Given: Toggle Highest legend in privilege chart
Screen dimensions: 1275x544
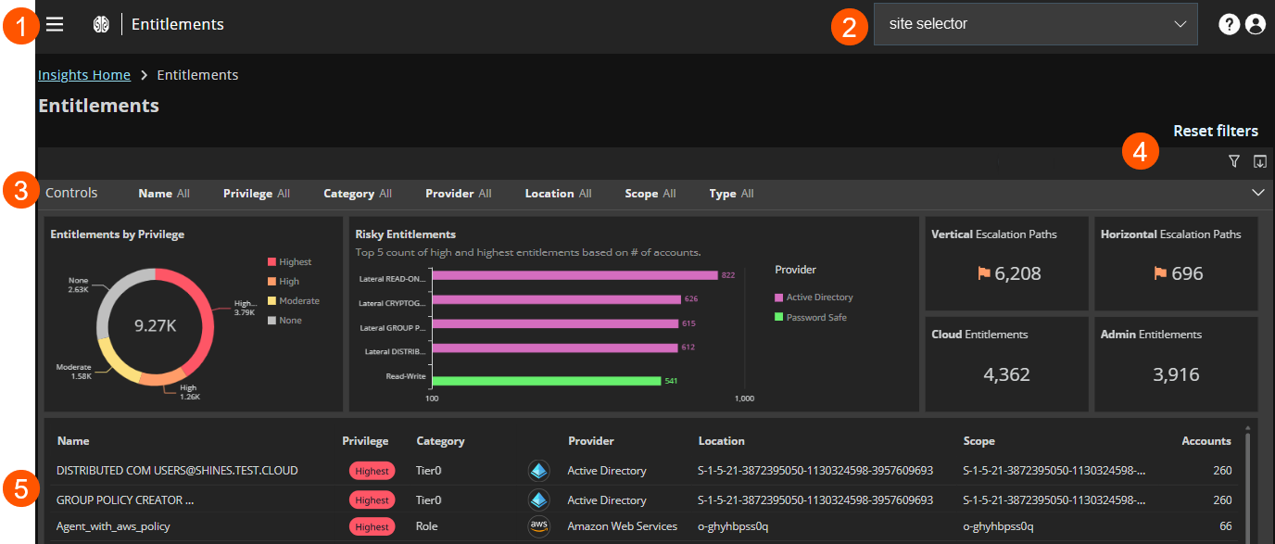Looking at the screenshot, I should [289, 262].
